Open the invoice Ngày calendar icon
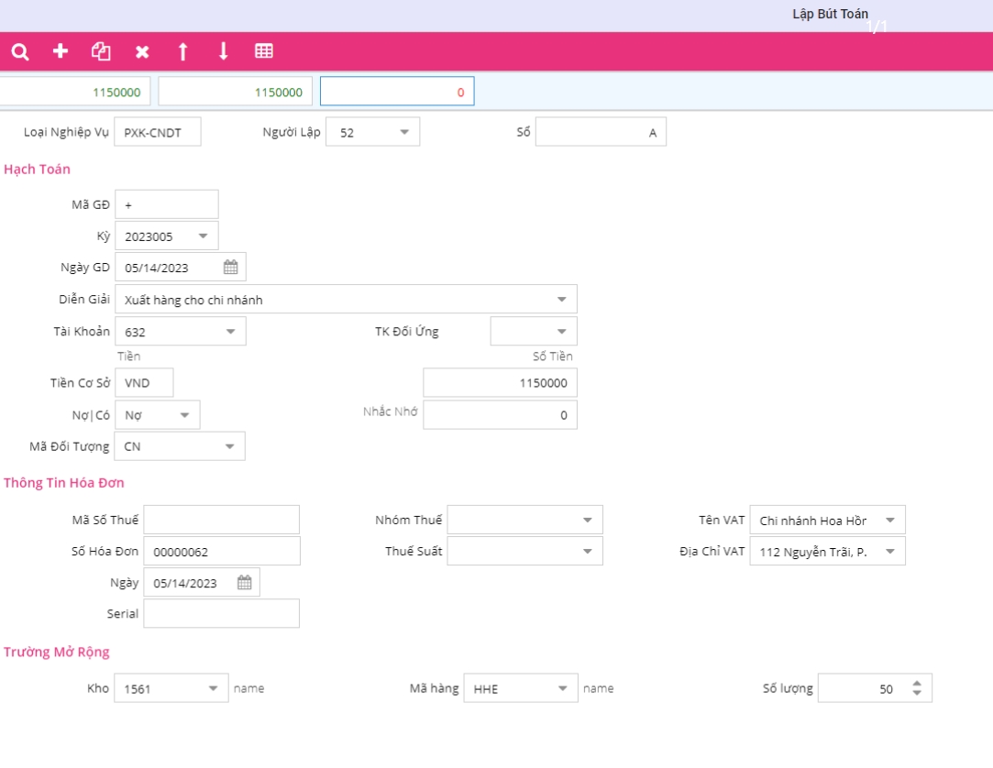The height and width of the screenshot is (768, 993). pos(245,583)
